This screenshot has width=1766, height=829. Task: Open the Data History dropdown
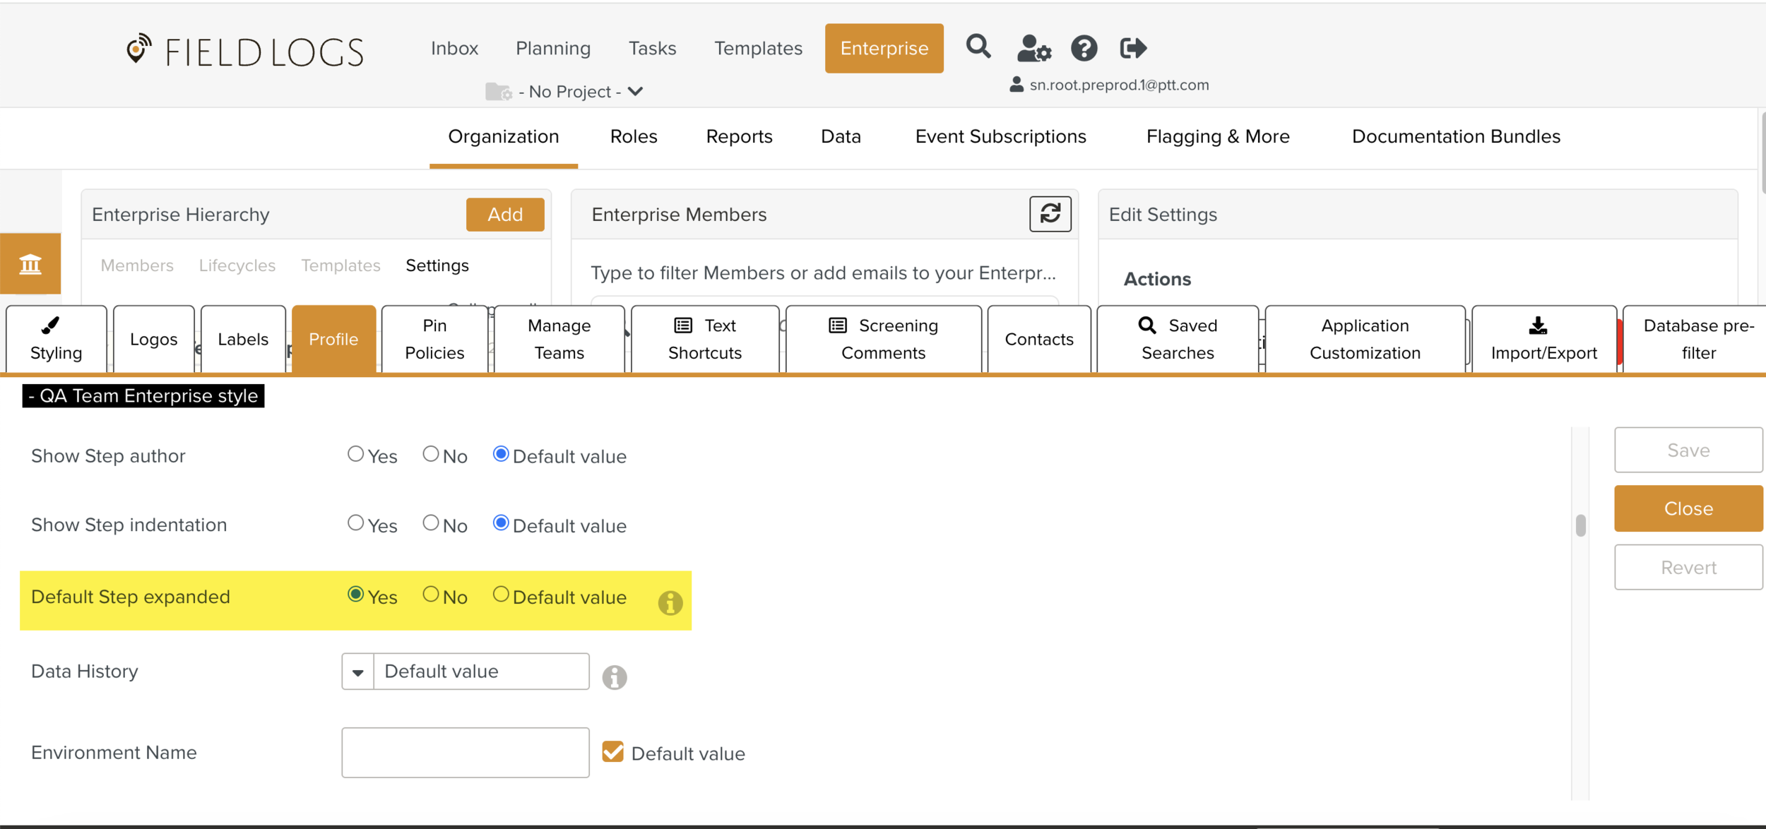(358, 672)
